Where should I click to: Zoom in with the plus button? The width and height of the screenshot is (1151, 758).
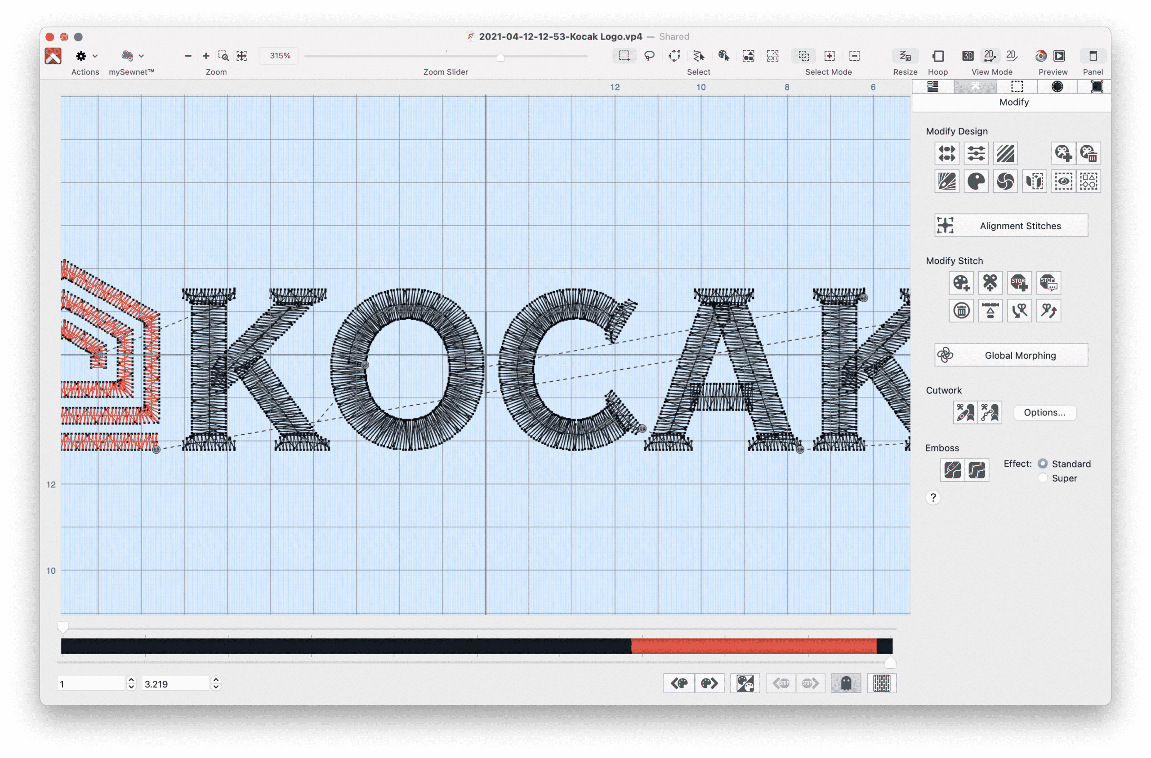point(205,56)
